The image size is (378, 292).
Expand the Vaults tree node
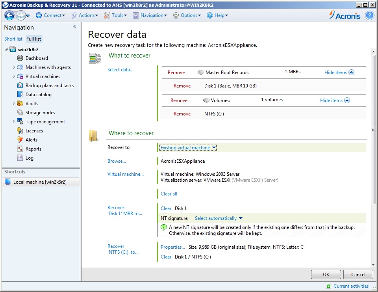click(14, 104)
